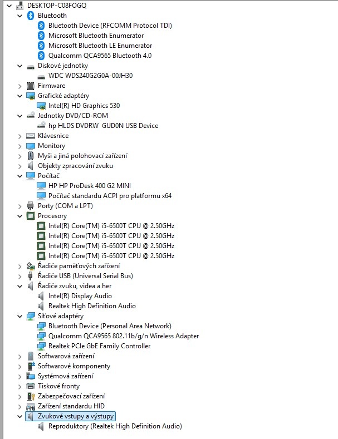The height and width of the screenshot is (439, 338).
Task: Select Reproduktory (Realtek High Definition Audio)
Action: pyautogui.click(x=115, y=426)
